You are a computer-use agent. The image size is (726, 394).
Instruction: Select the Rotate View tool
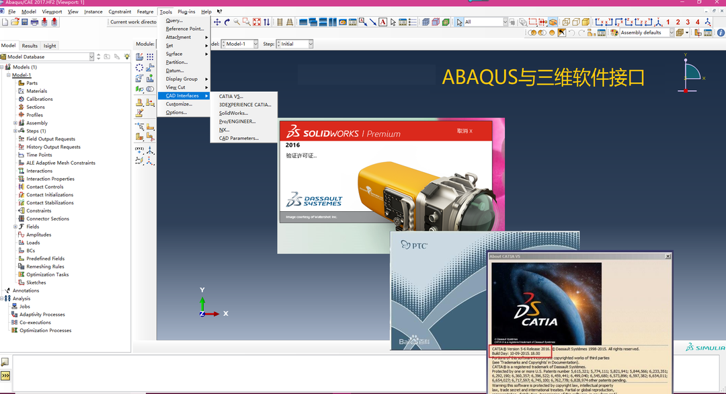point(227,22)
